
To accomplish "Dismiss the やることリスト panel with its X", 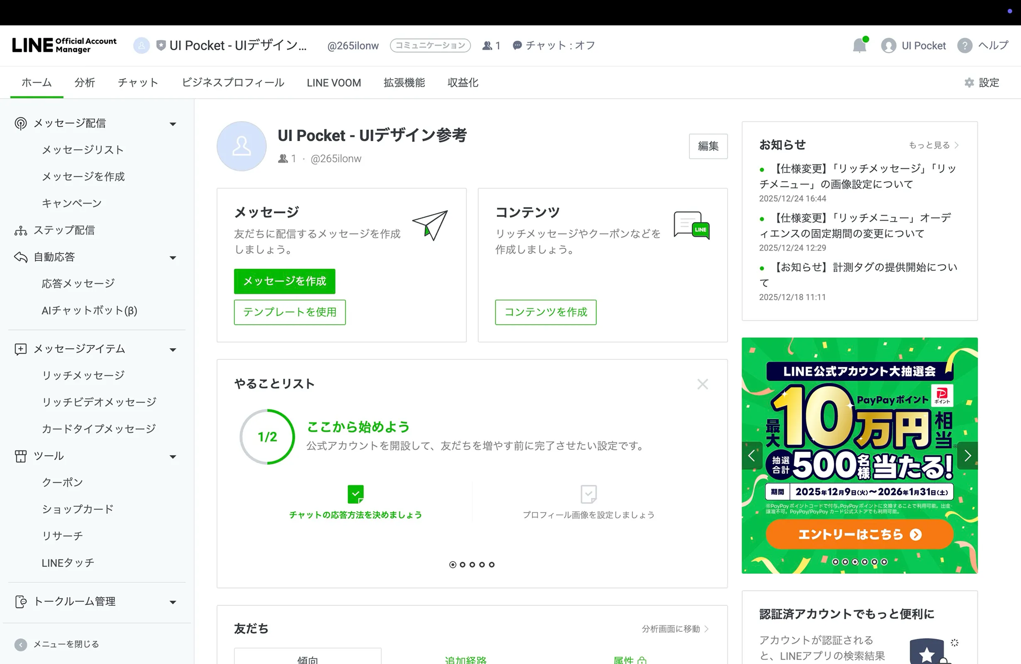I will (702, 384).
